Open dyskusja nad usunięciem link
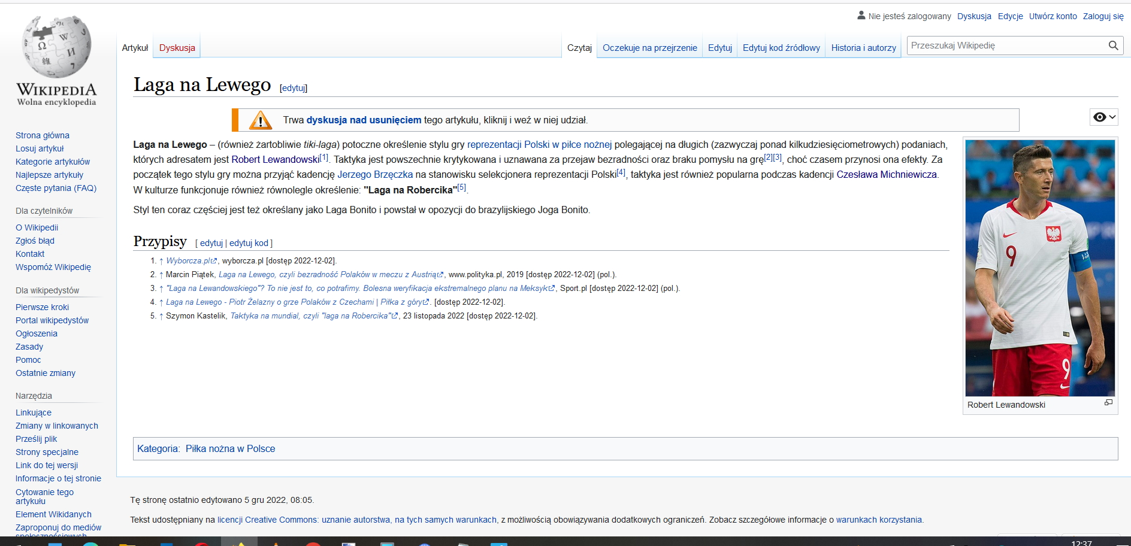This screenshot has height=546, width=1131. (364, 120)
